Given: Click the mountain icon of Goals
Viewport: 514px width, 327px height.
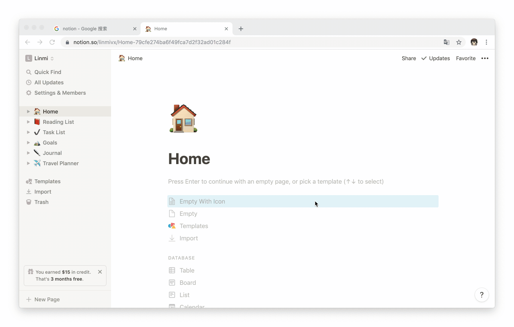Looking at the screenshot, I should pyautogui.click(x=37, y=143).
